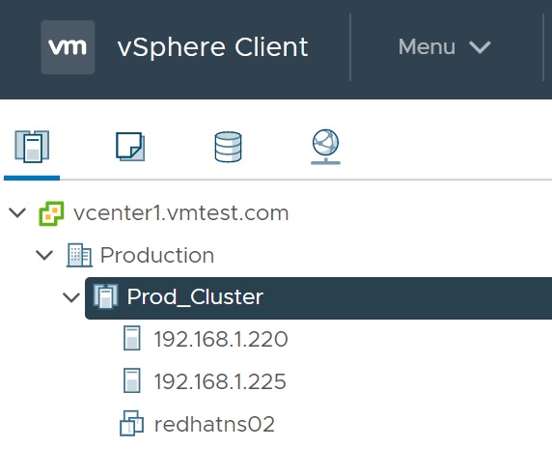This screenshot has height=476, width=552.
Task: Click the vSphere Client title link
Action: point(212,47)
